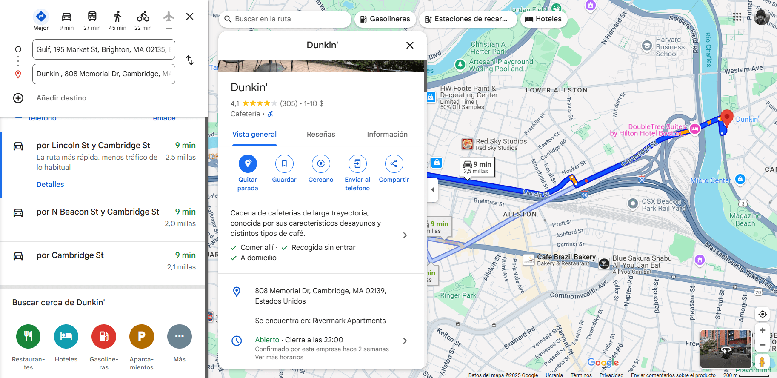Filter by Hoteles chip
This screenshot has width=777, height=378.
click(x=544, y=19)
